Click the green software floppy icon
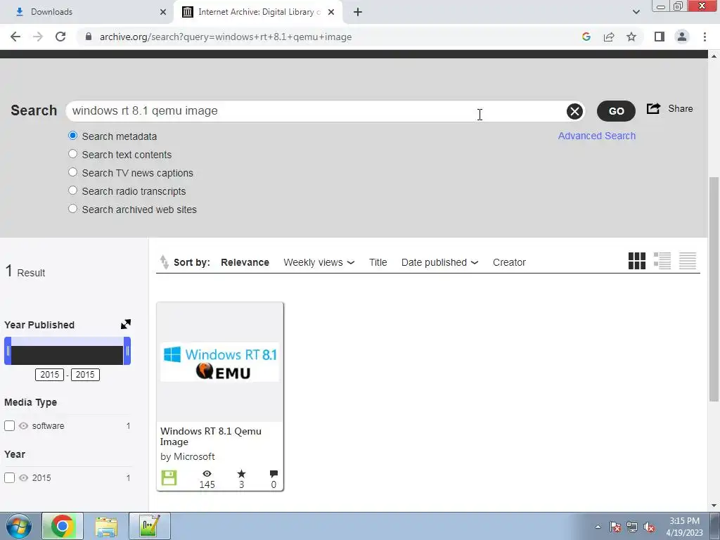The height and width of the screenshot is (540, 720). click(x=169, y=478)
